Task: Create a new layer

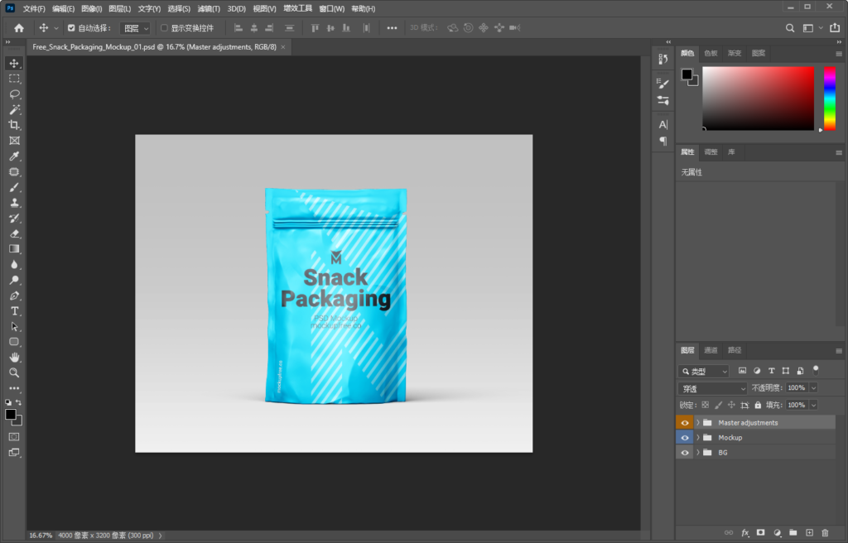Action: [x=809, y=533]
